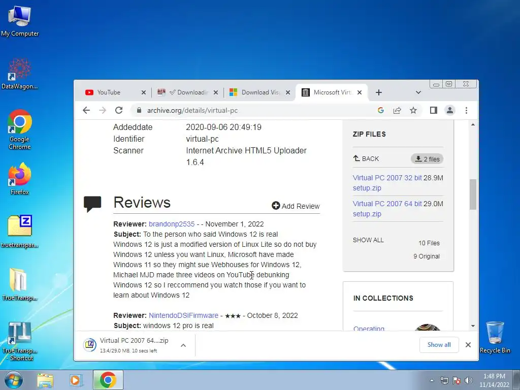The image size is (520, 390).
Task: Open reviewer brandonp2535 profile
Action: 172,224
